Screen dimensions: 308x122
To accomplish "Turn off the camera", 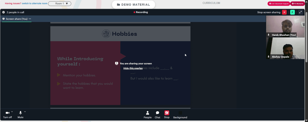I will [x=7, y=115].
